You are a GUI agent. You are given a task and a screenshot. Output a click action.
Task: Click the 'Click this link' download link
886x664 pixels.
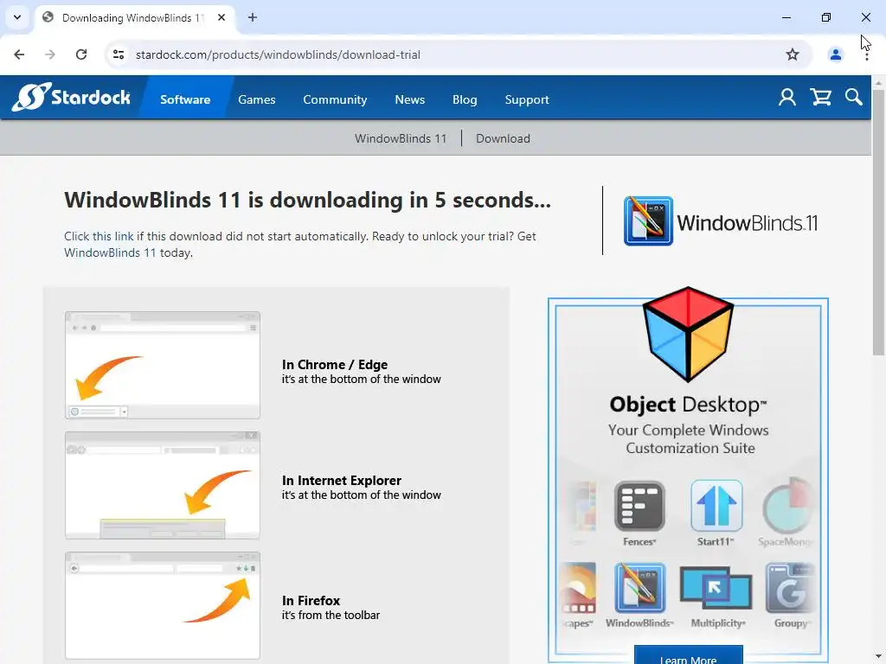pyautogui.click(x=99, y=236)
